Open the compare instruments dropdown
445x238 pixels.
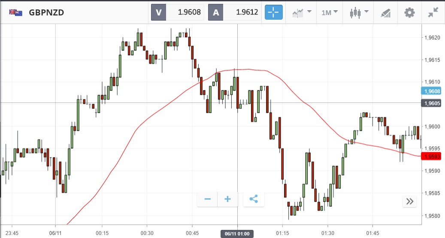coord(302,12)
